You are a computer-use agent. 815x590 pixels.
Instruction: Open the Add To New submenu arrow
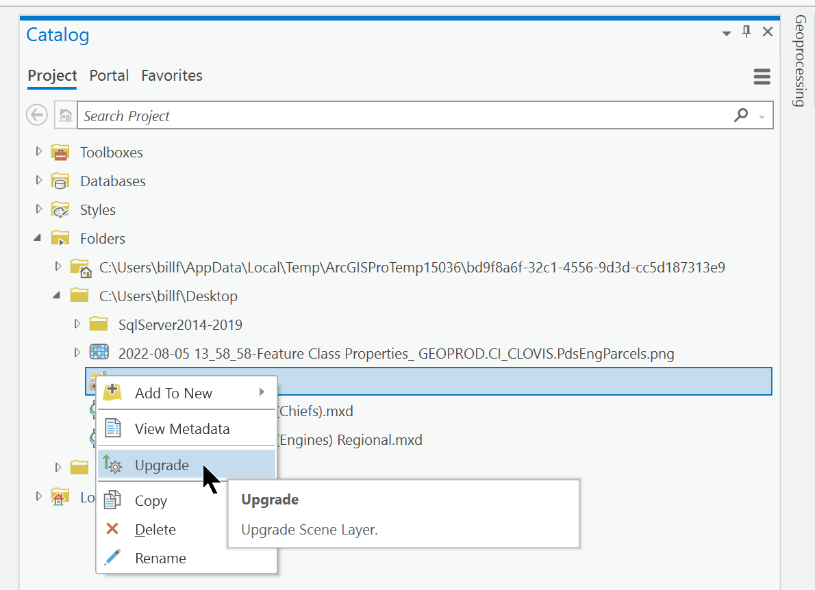click(x=262, y=393)
